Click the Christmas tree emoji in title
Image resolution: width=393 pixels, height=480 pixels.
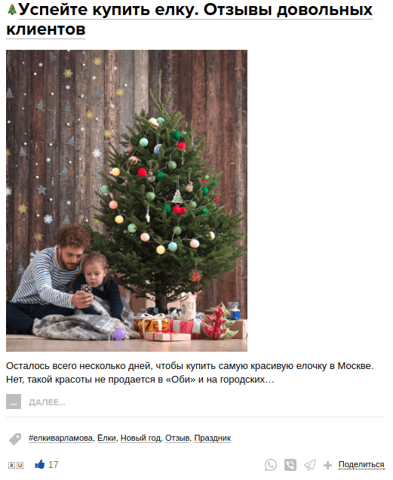(x=12, y=10)
